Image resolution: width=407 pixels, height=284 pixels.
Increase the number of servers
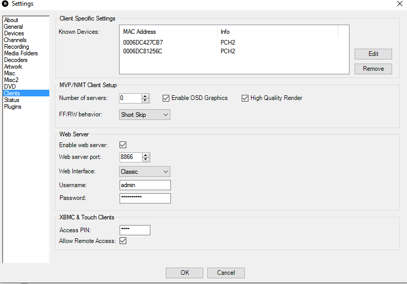coord(145,96)
